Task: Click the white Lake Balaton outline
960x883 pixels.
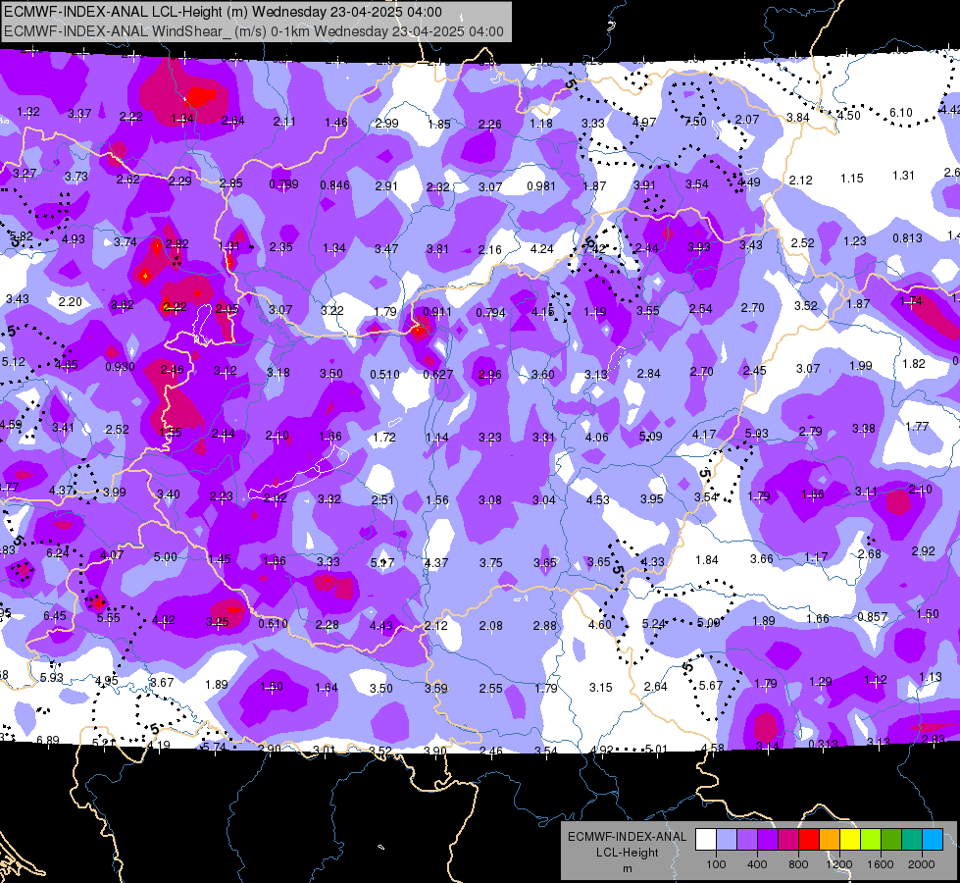Action: pyautogui.click(x=299, y=473)
